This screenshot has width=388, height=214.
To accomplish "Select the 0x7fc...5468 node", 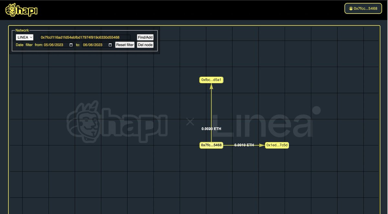I will pyautogui.click(x=211, y=145).
